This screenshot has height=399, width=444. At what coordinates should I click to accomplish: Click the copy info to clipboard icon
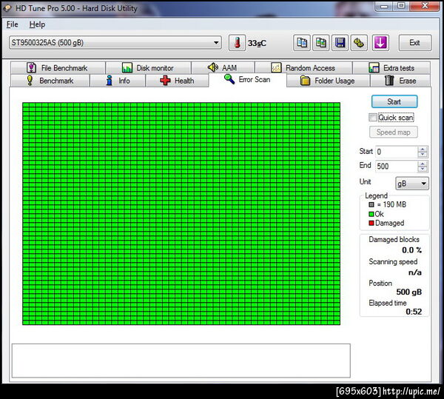pyautogui.click(x=302, y=43)
